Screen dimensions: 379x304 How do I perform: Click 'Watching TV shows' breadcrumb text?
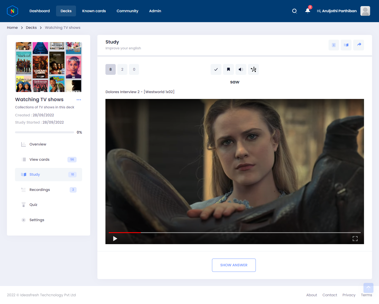point(63,28)
